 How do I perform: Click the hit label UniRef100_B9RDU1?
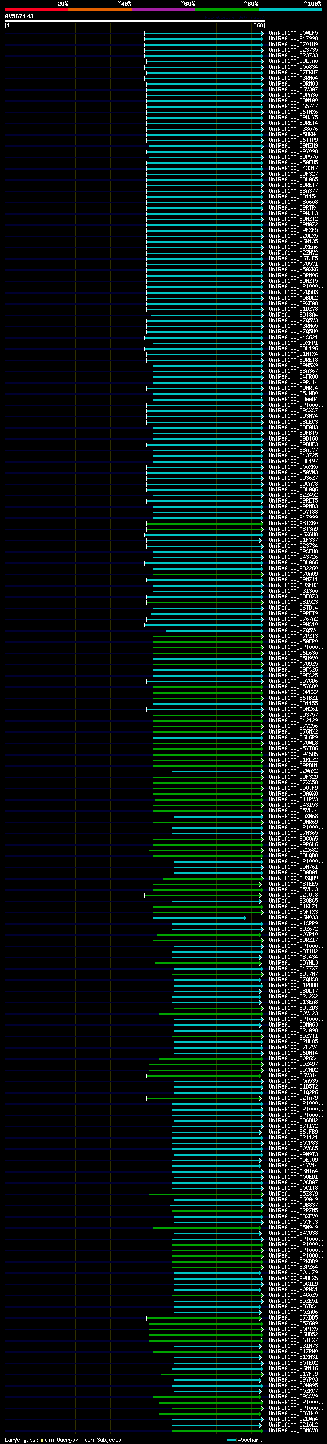[x=293, y=765]
